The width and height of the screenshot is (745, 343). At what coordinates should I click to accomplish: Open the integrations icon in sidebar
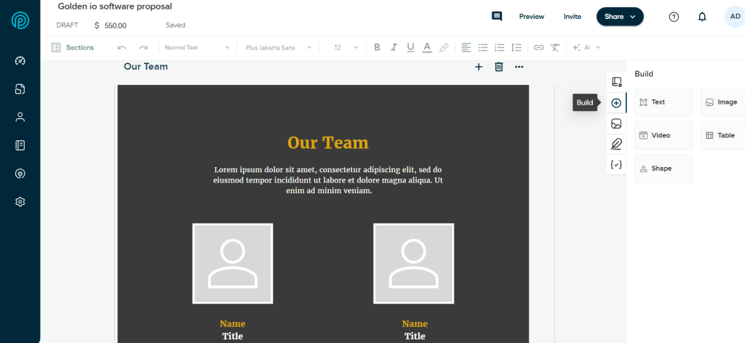[20, 174]
